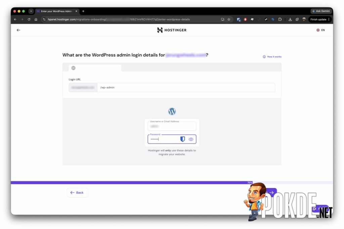The width and height of the screenshot is (344, 229).
Task: Click browser back arrow
Action: coord(15,19)
